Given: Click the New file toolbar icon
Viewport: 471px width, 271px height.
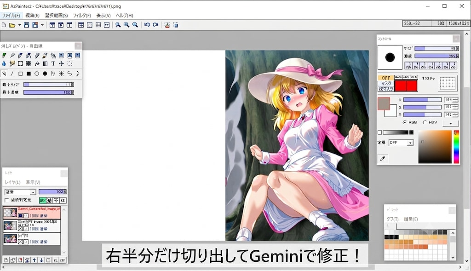Looking at the screenshot, I should (x=4, y=25).
